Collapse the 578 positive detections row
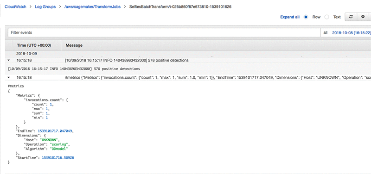Viewport: 371px width, 174px height. tap(9, 61)
